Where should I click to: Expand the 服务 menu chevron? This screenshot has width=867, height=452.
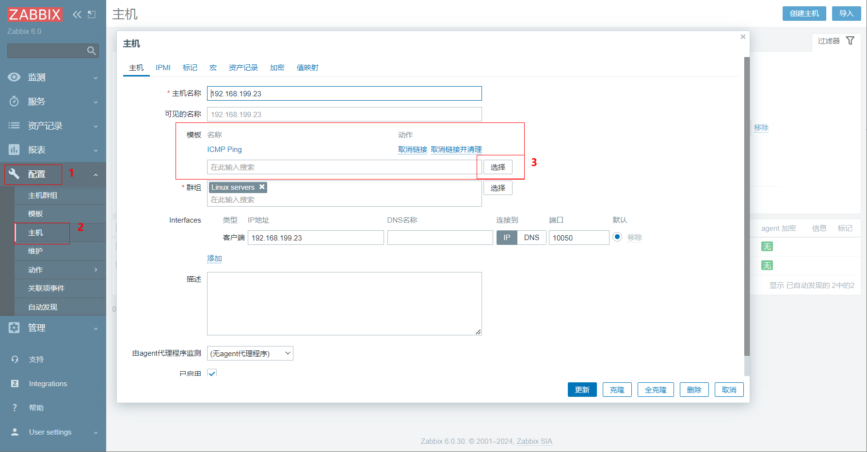point(96,102)
